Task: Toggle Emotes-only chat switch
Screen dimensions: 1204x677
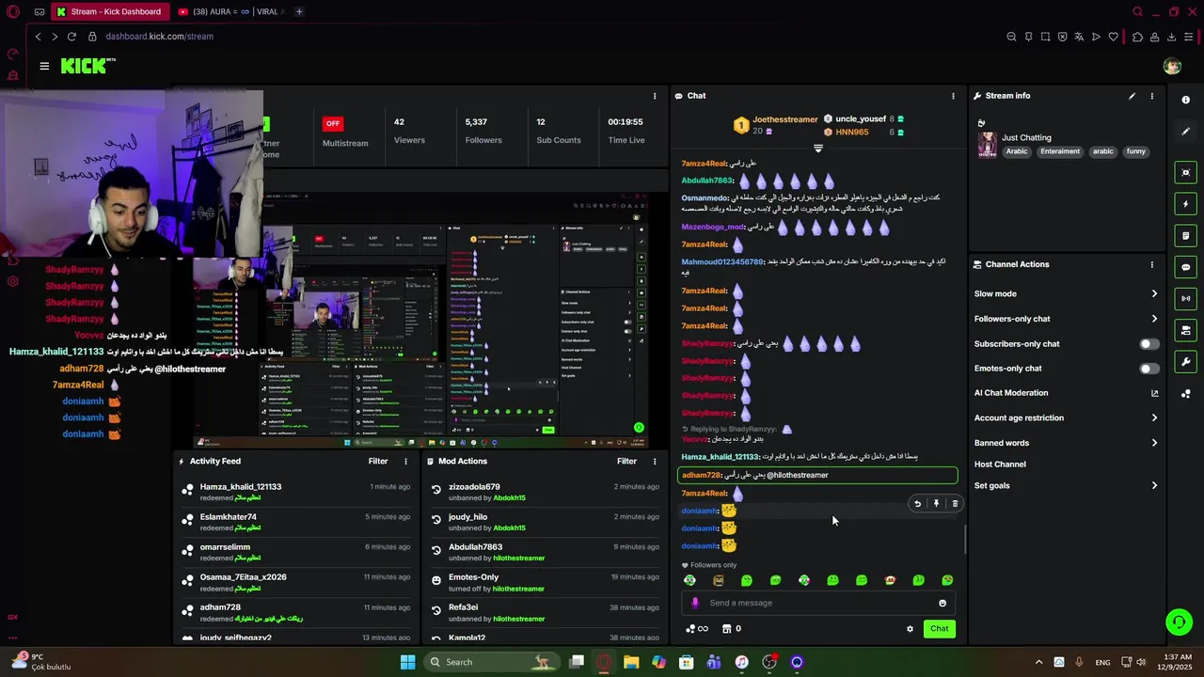Action: click(1149, 369)
